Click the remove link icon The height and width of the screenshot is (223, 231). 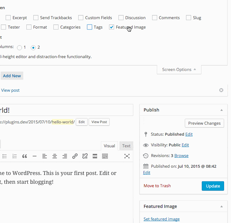pos(85,156)
